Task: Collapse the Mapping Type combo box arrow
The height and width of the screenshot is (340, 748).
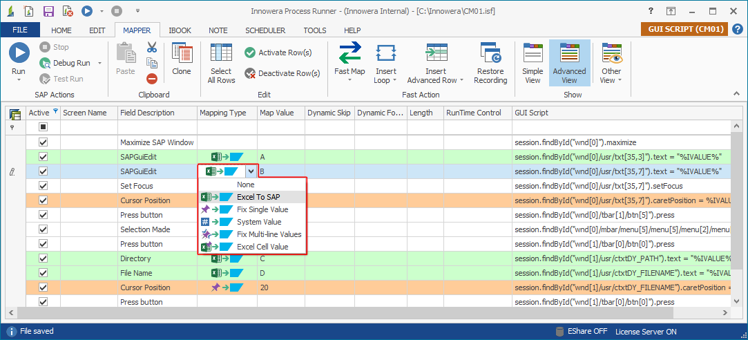Action: [251, 171]
